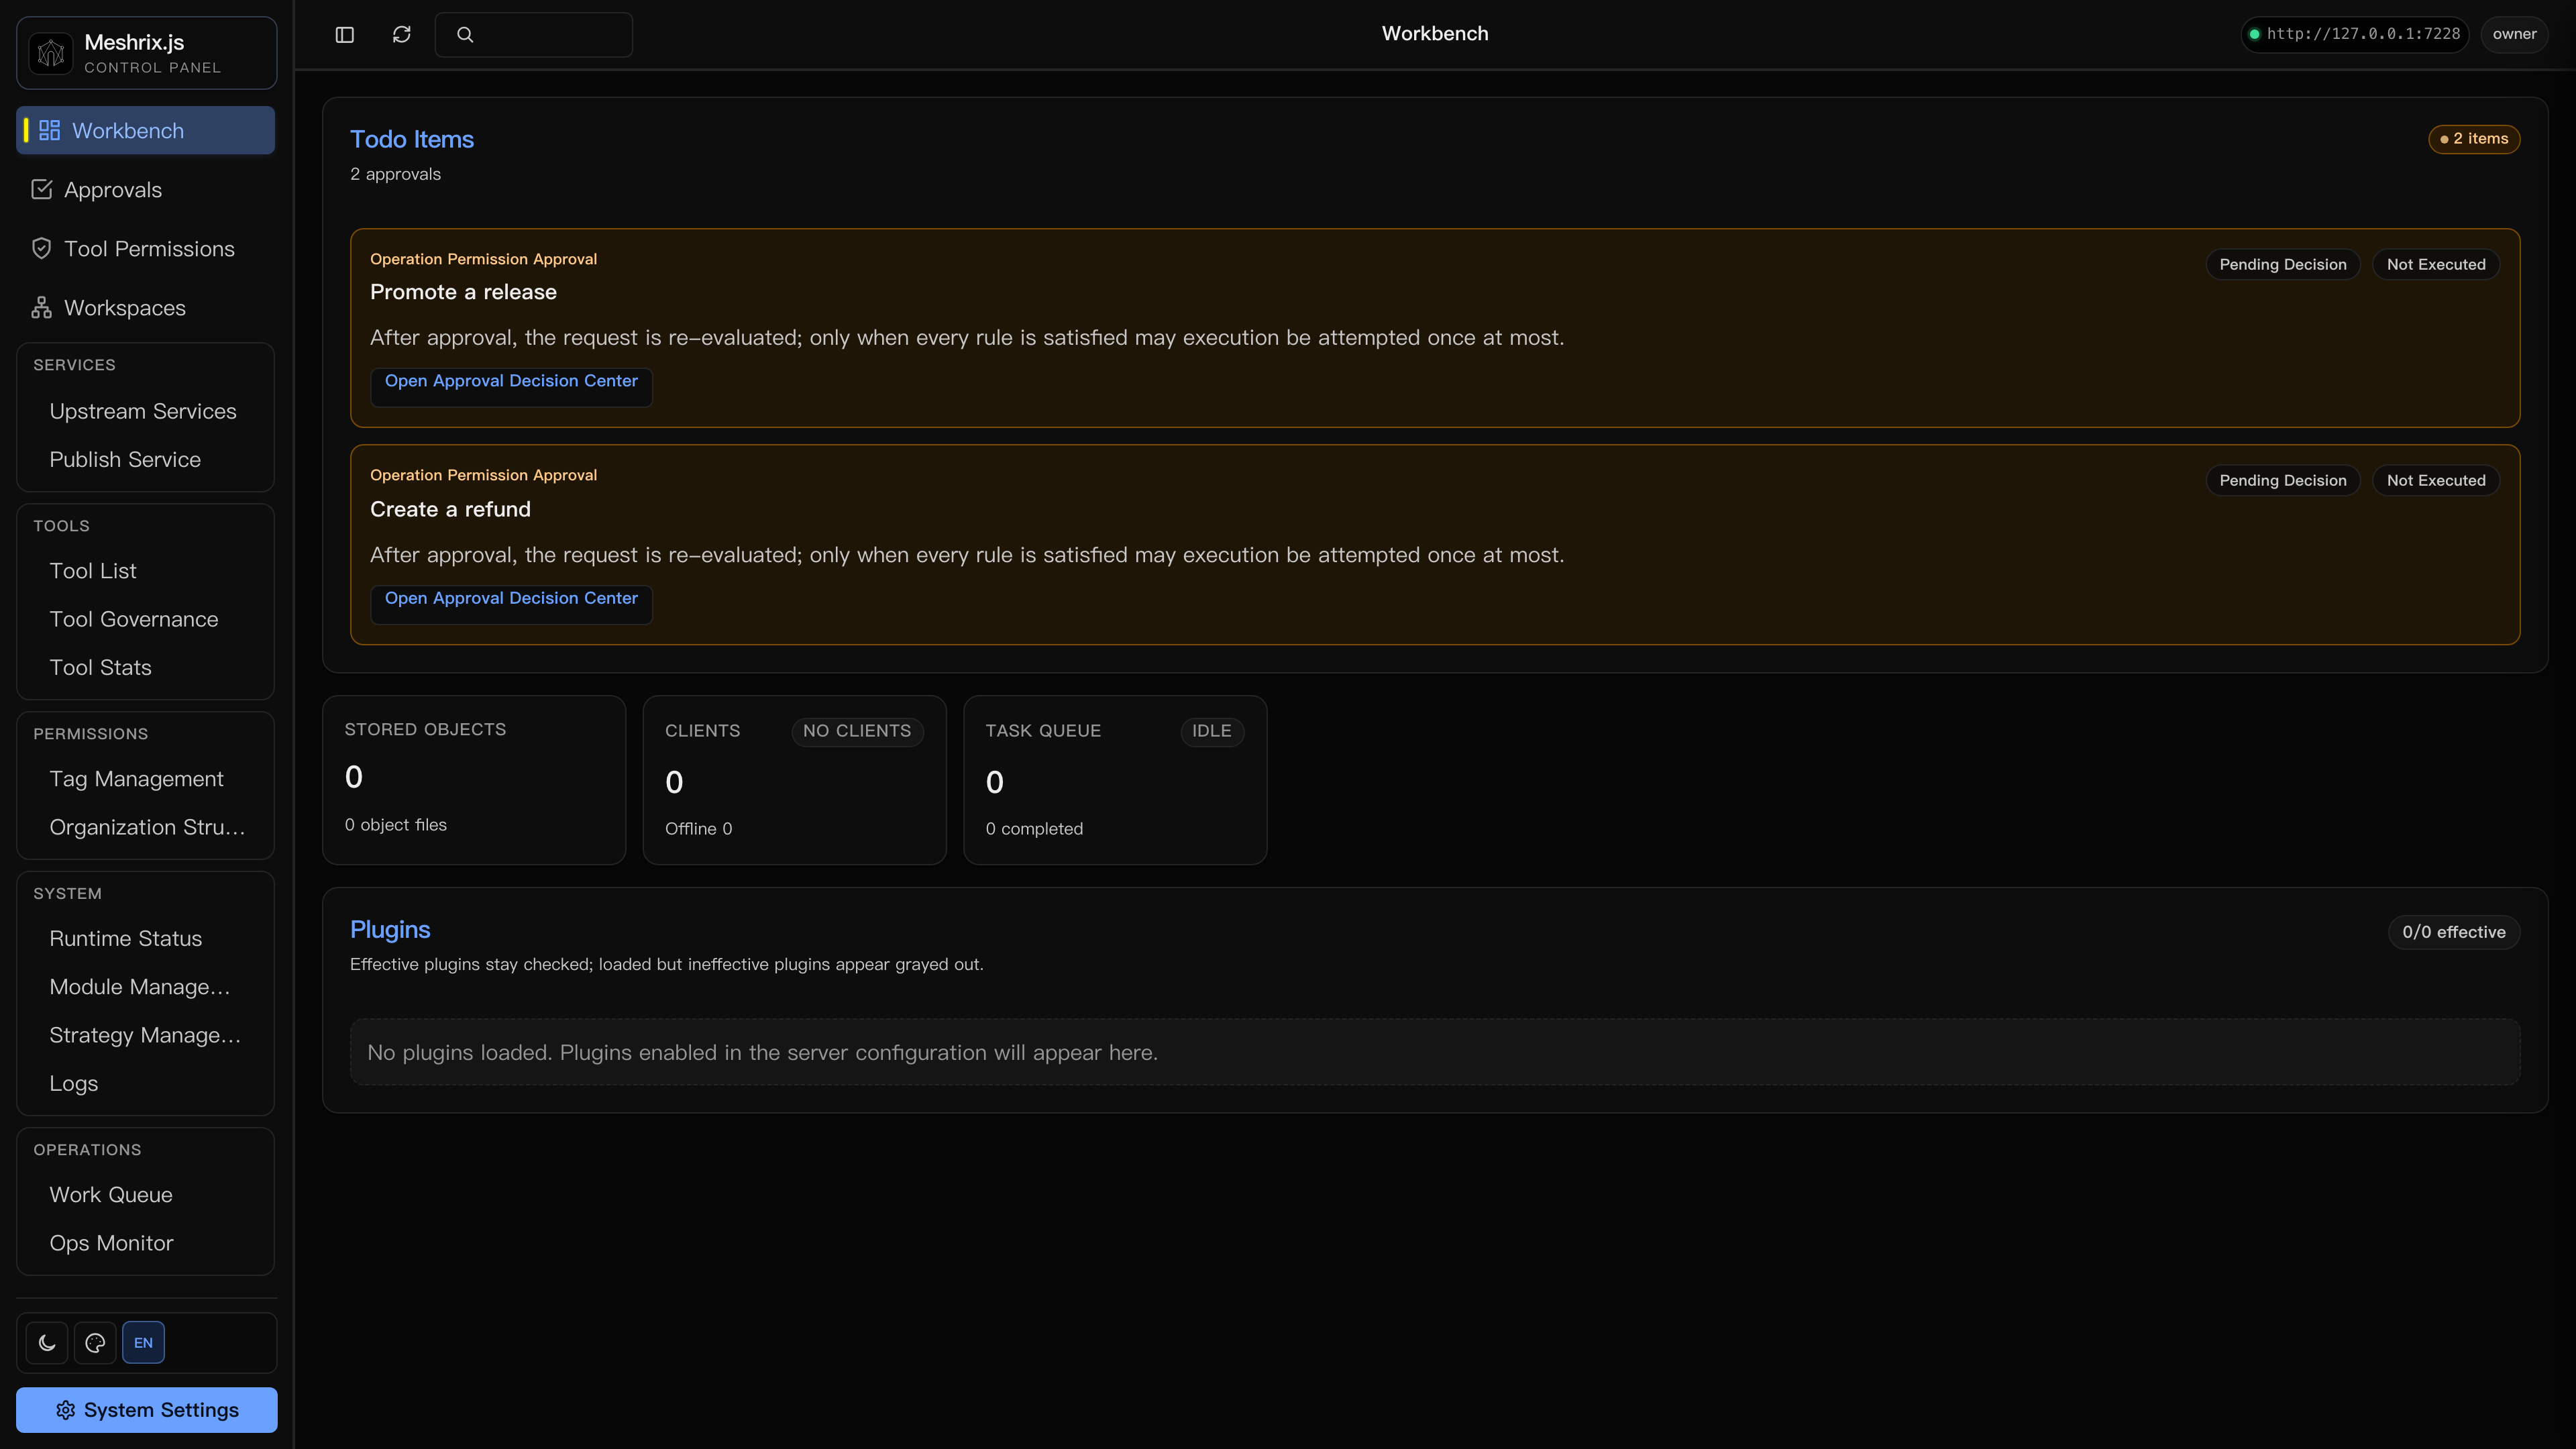Click the 0/0 effective plugins badge
Image resolution: width=2576 pixels, height=1449 pixels.
point(2454,932)
